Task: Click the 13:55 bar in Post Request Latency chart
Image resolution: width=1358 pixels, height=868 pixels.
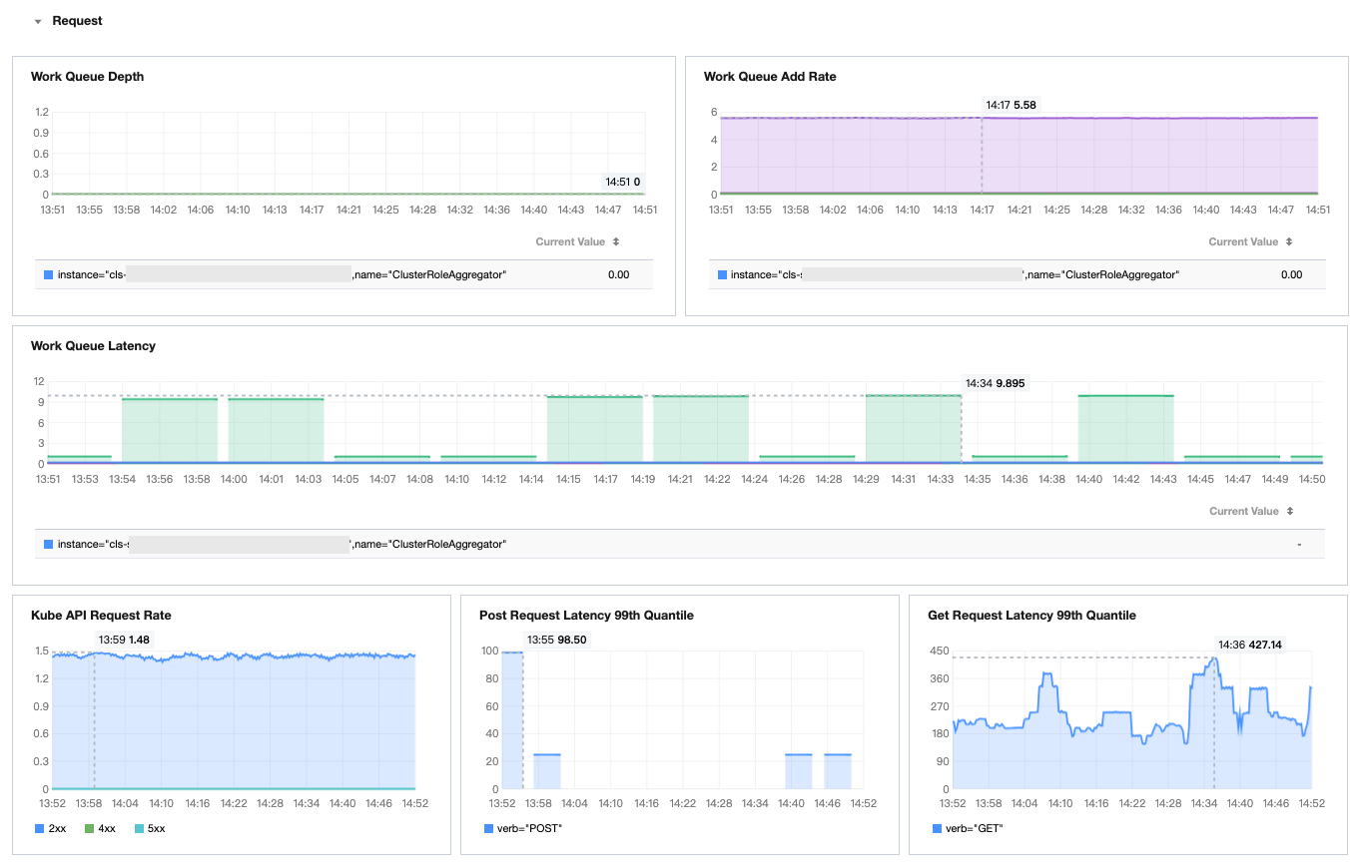Action: (x=512, y=720)
